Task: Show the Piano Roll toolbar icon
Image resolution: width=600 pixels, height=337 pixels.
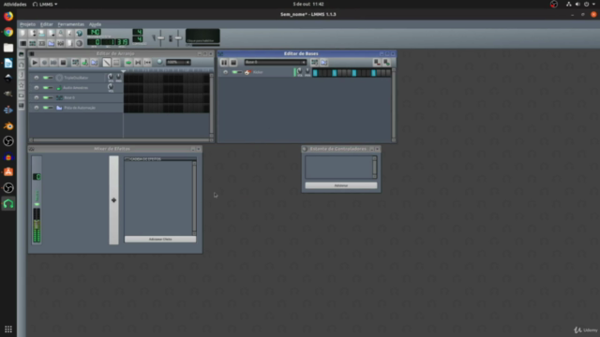Action: tap(41, 43)
